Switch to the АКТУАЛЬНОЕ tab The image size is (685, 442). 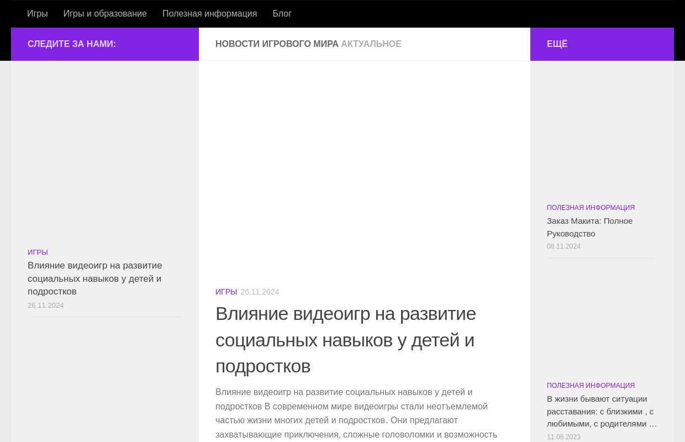tap(371, 44)
